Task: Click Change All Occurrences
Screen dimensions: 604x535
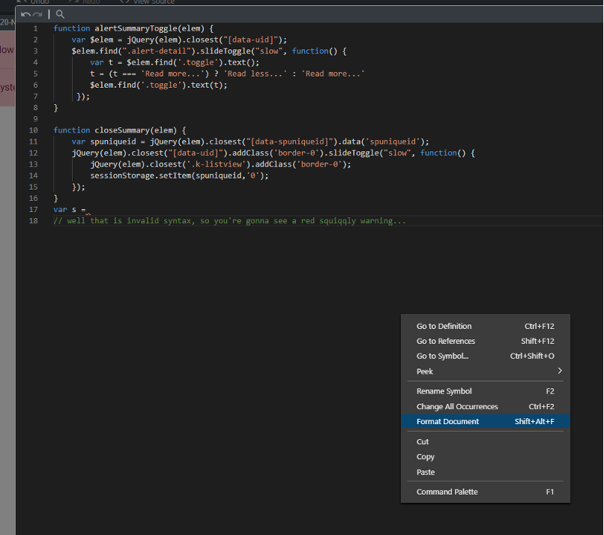Action: pyautogui.click(x=457, y=406)
